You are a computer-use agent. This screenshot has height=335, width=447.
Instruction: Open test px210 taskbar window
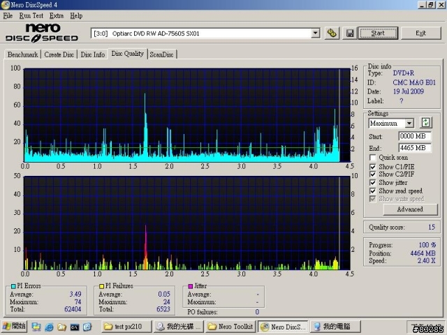(126, 327)
